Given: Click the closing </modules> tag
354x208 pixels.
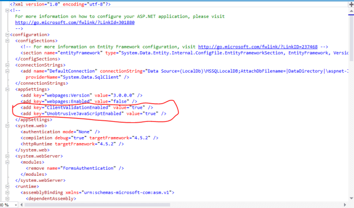Looking at the screenshot, I should coord(34,174).
